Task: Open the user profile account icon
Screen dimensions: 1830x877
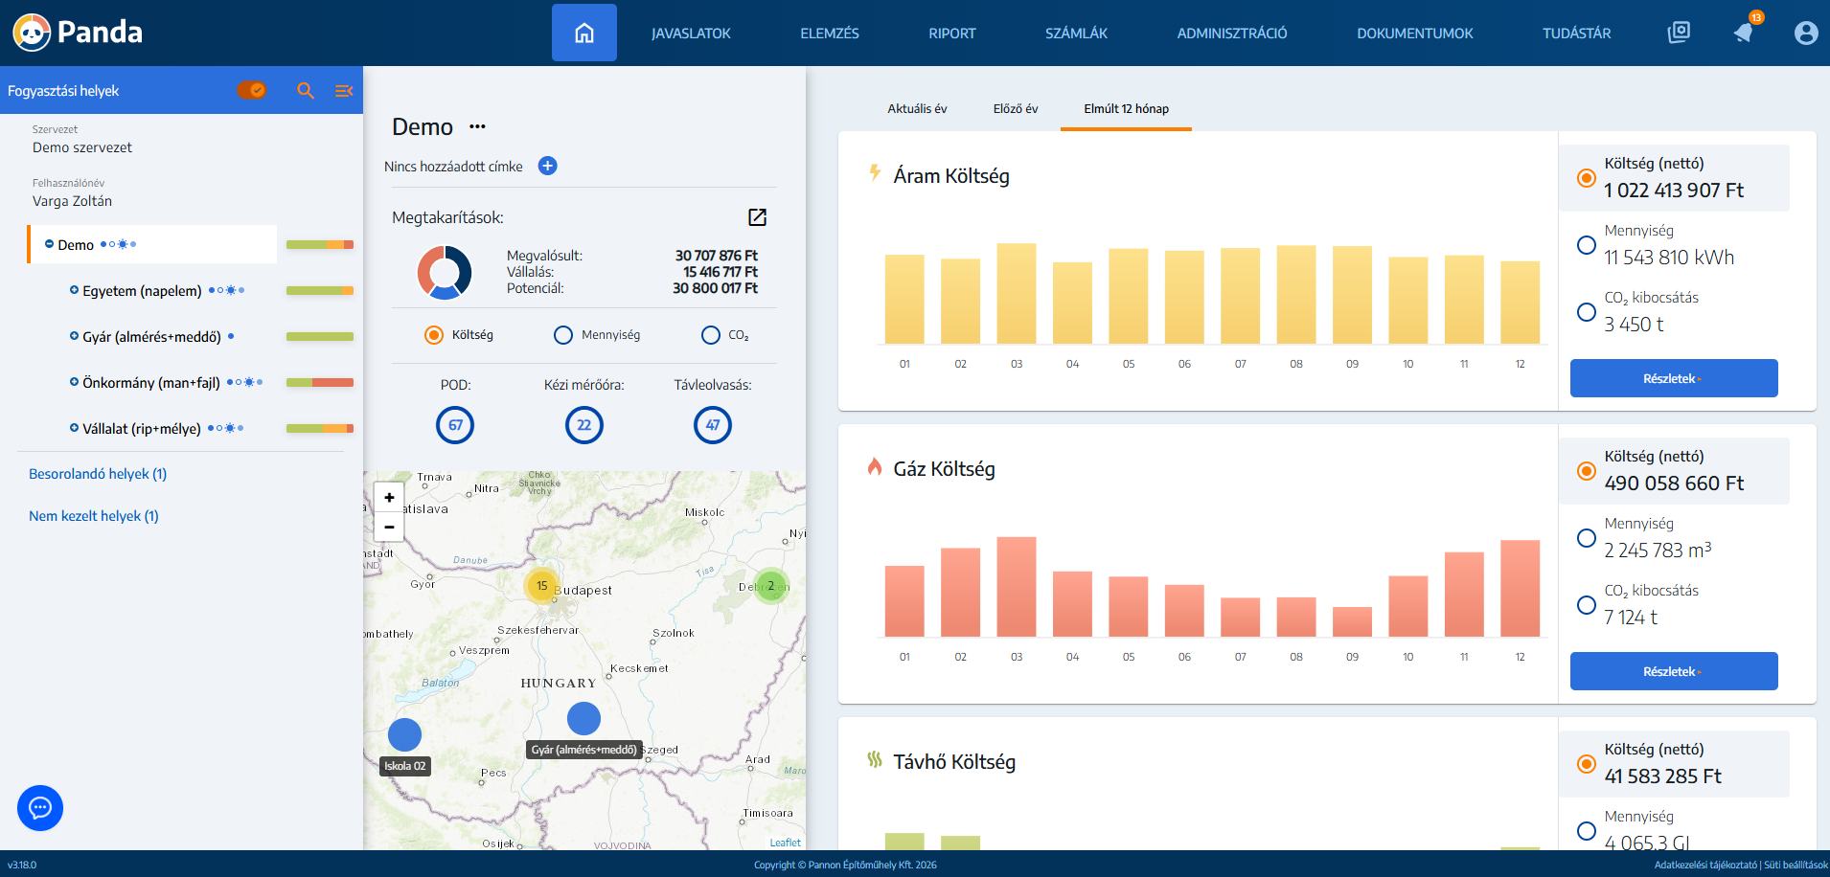Action: tap(1805, 34)
